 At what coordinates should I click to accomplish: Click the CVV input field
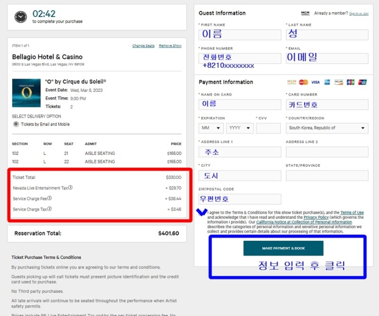tap(268, 128)
